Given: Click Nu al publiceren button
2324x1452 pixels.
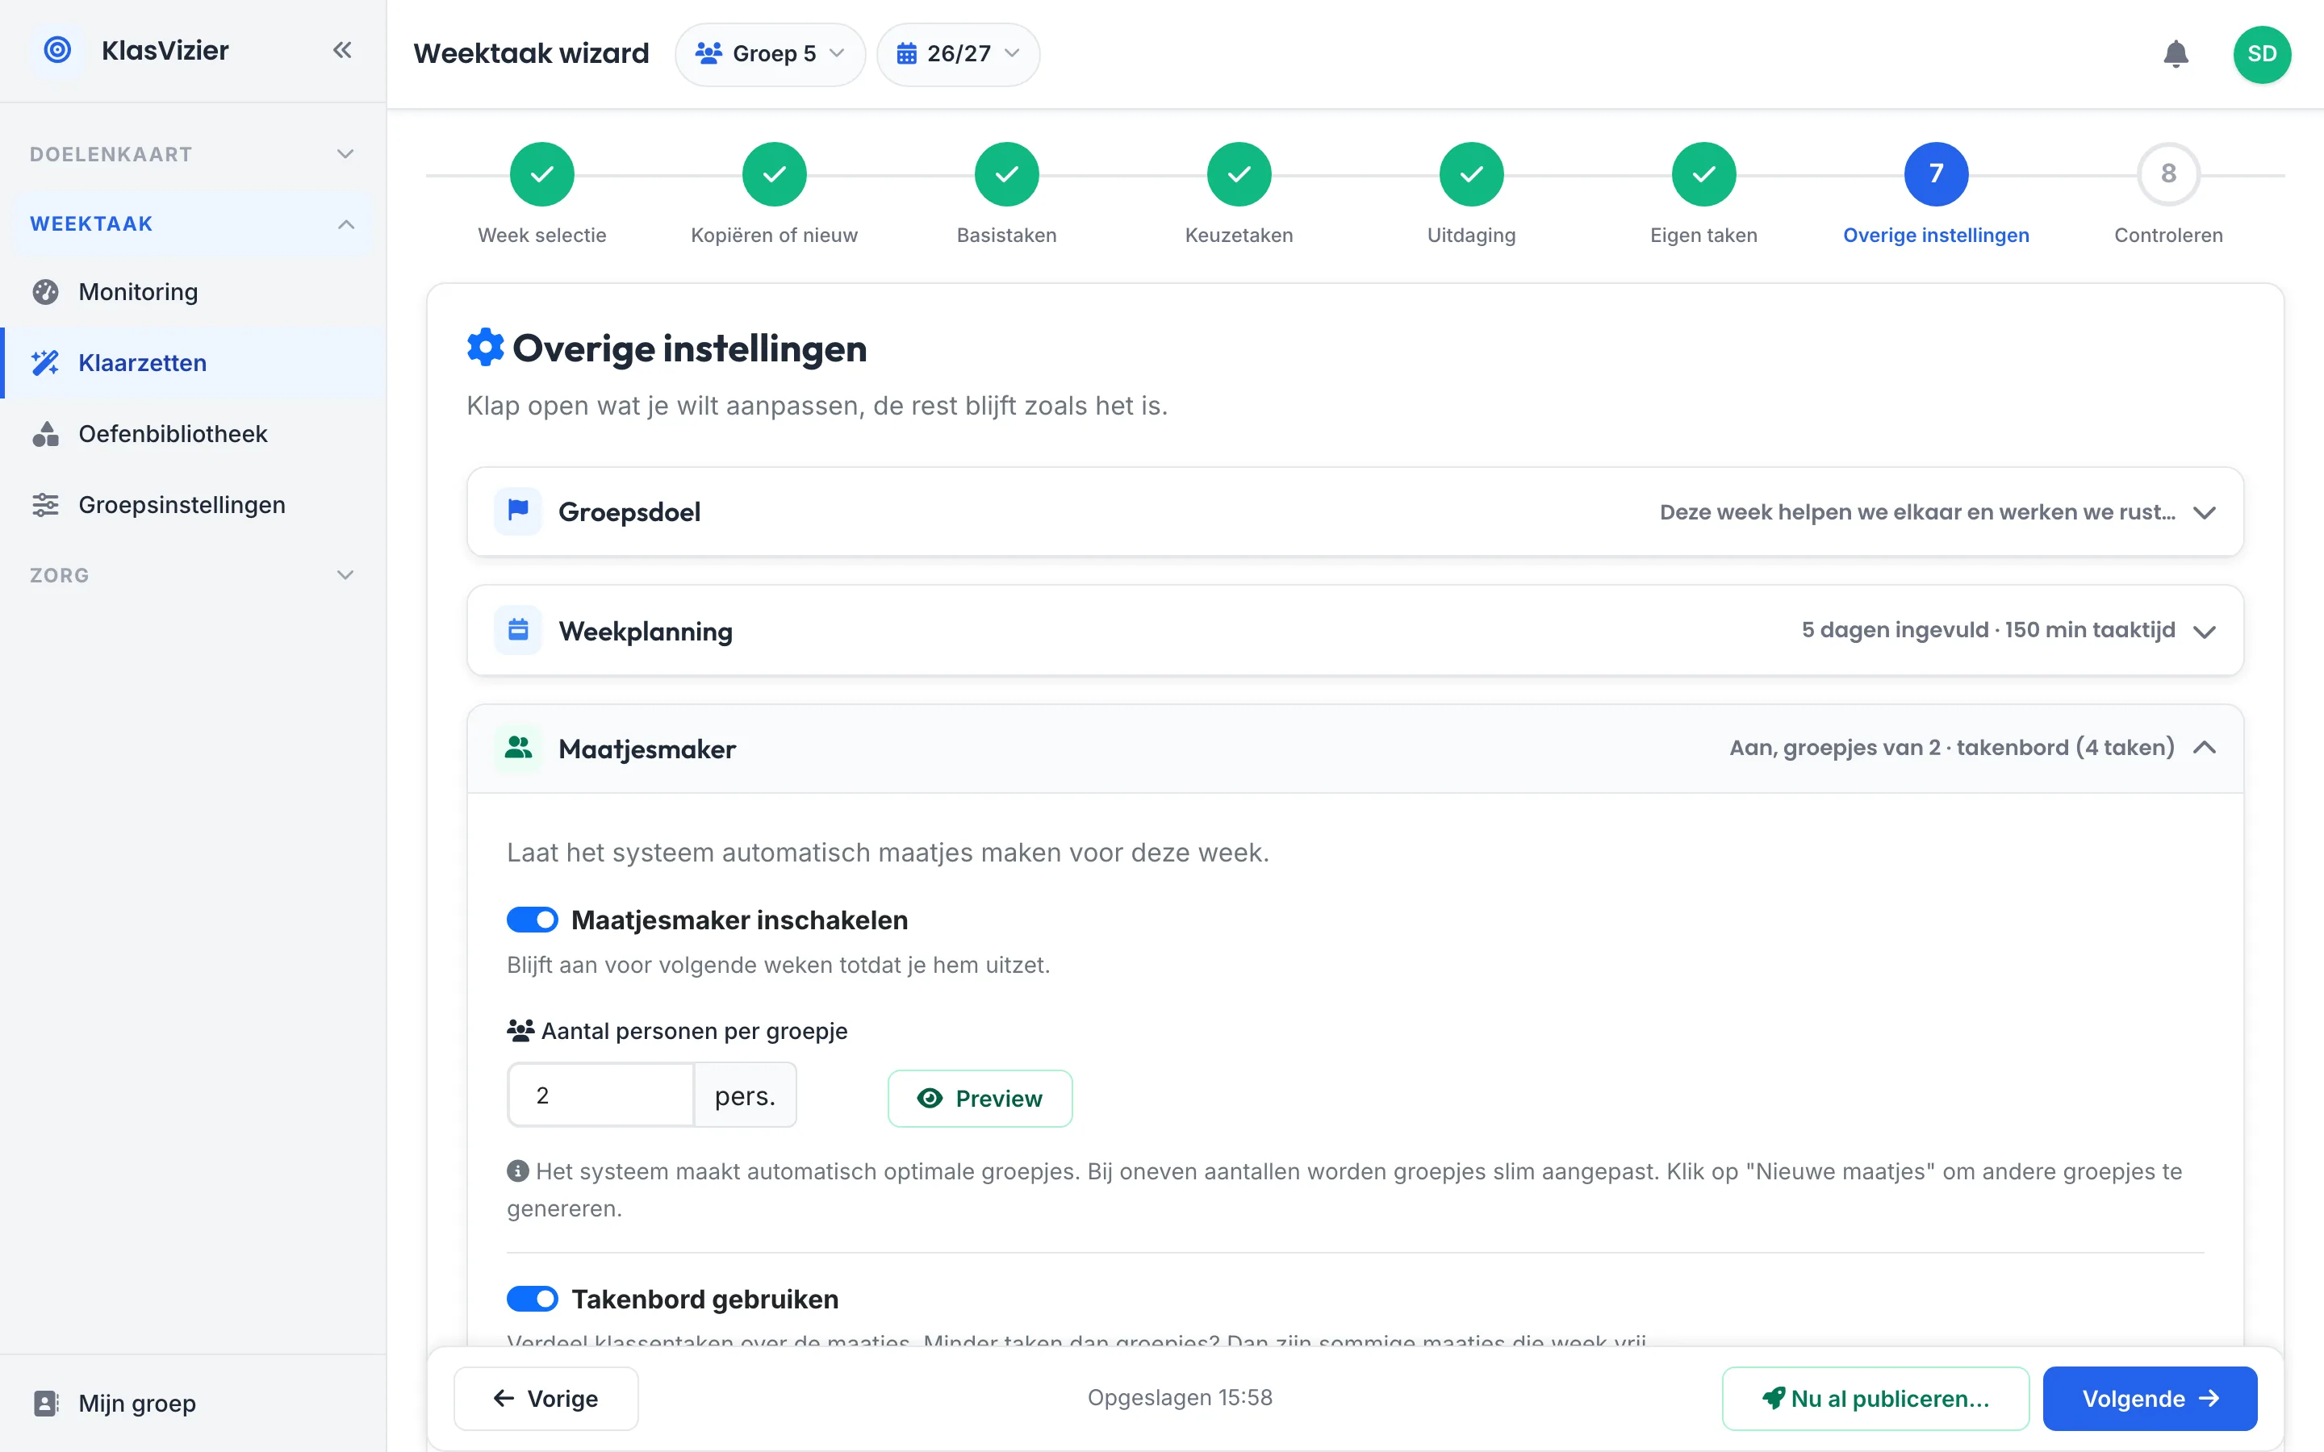Looking at the screenshot, I should (1875, 1398).
